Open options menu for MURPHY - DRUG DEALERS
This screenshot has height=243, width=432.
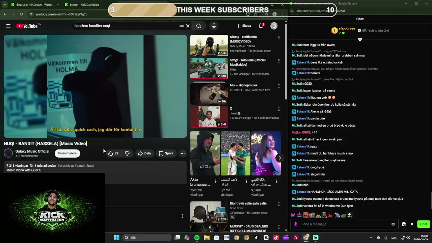(x=279, y=227)
